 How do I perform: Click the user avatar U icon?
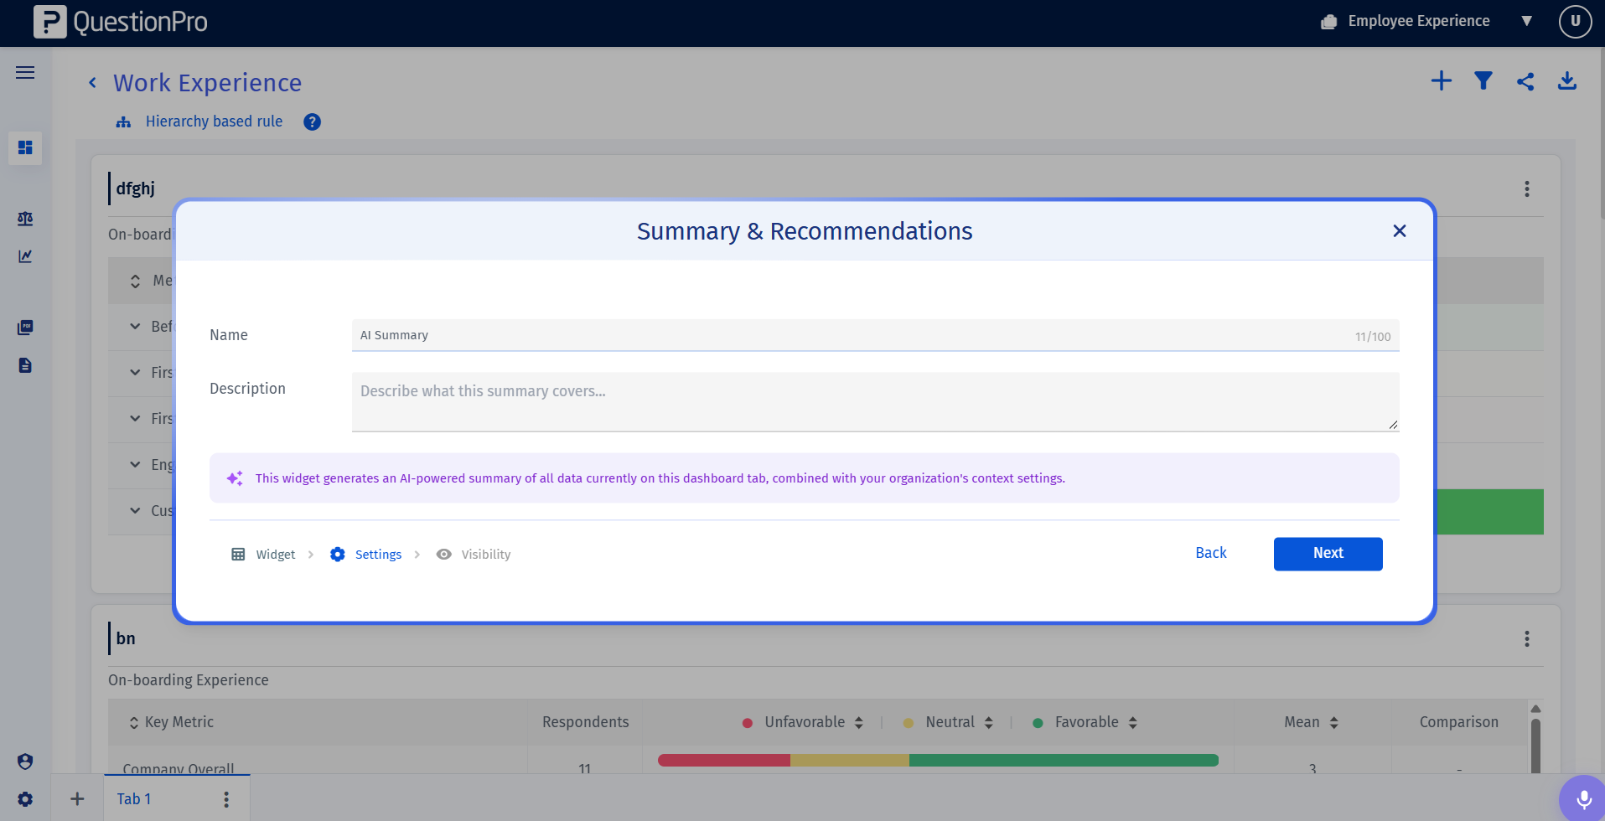(1575, 22)
